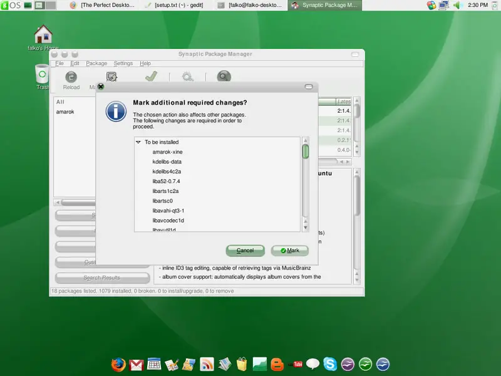The image size is (501, 376).
Task: Click the Mark All Upgrades toolbar icon
Action: coord(111,76)
